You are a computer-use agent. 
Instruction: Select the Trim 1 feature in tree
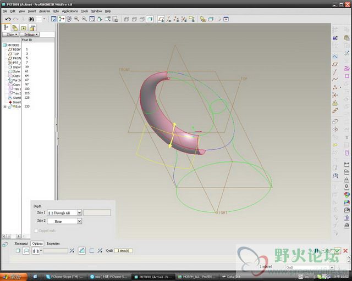click(x=16, y=89)
